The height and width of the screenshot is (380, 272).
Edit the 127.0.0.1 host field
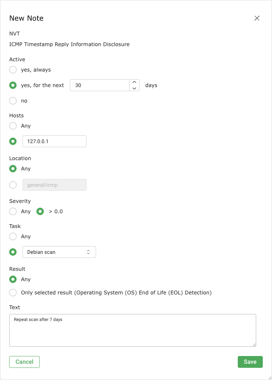click(x=54, y=141)
